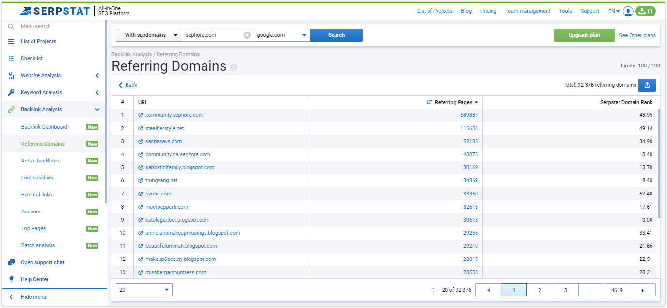
Task: Click referring pages value 689887
Action: pyautogui.click(x=469, y=115)
